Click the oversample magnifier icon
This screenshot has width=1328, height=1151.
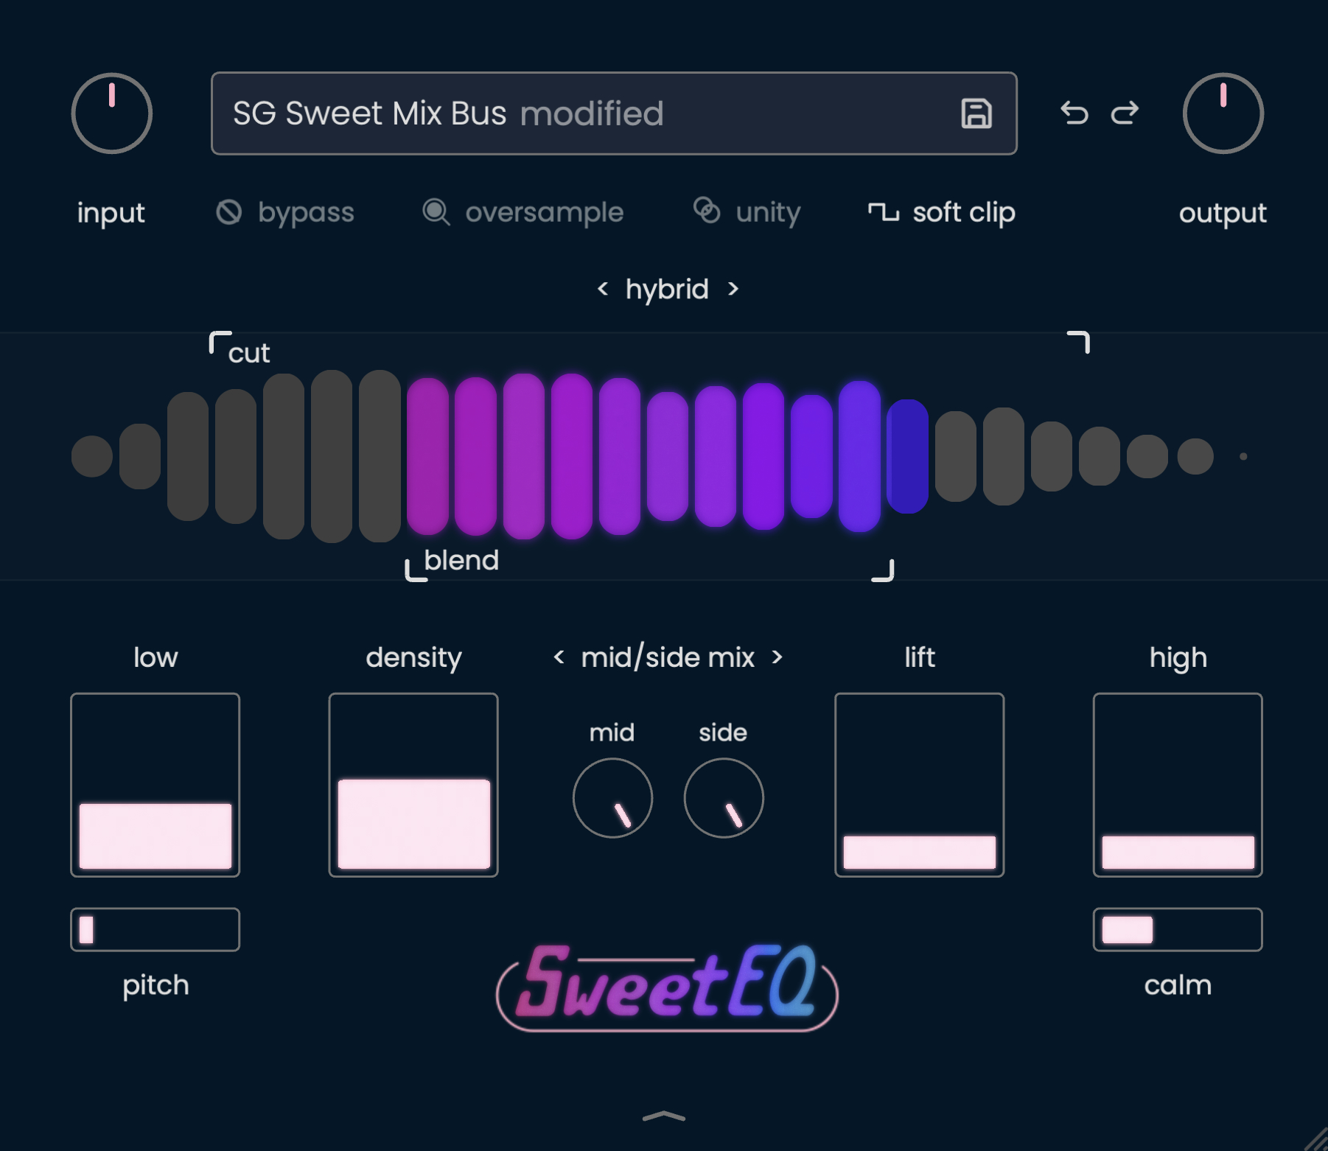(x=436, y=212)
